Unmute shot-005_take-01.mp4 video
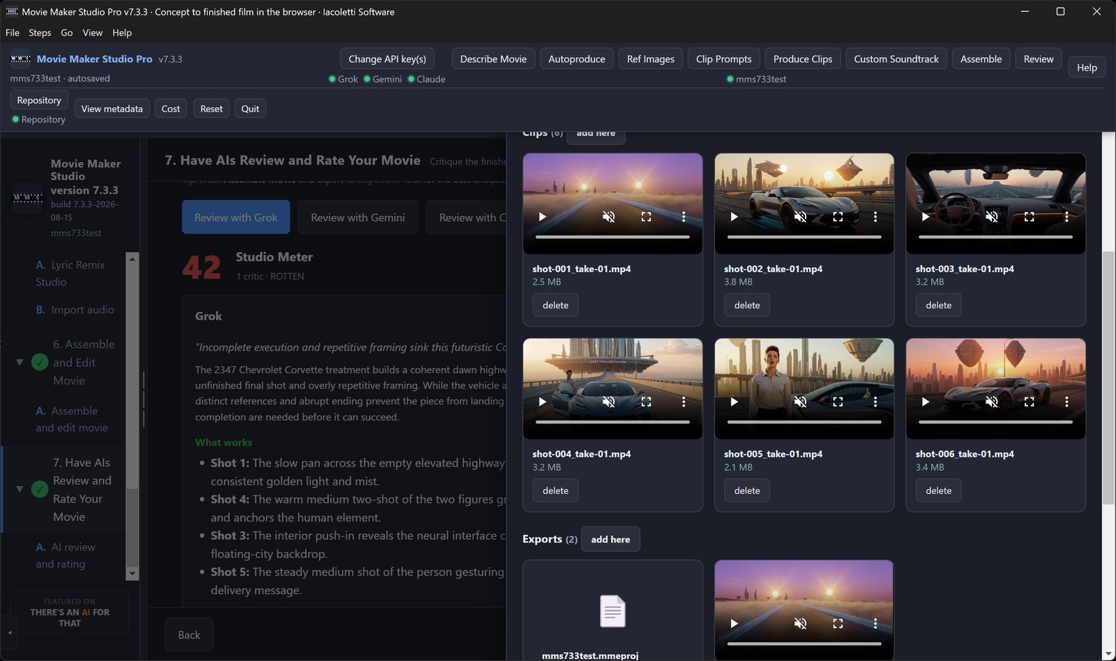This screenshot has height=661, width=1116. (800, 402)
